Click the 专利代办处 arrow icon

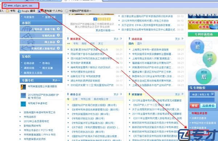[58, 35]
